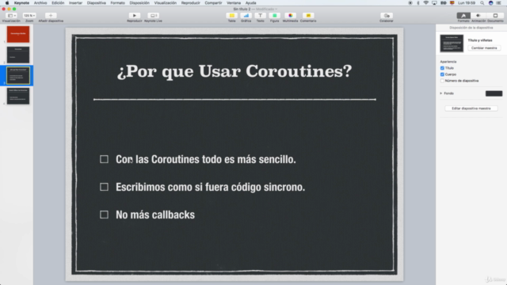Open the Visualización view options

tap(11, 16)
